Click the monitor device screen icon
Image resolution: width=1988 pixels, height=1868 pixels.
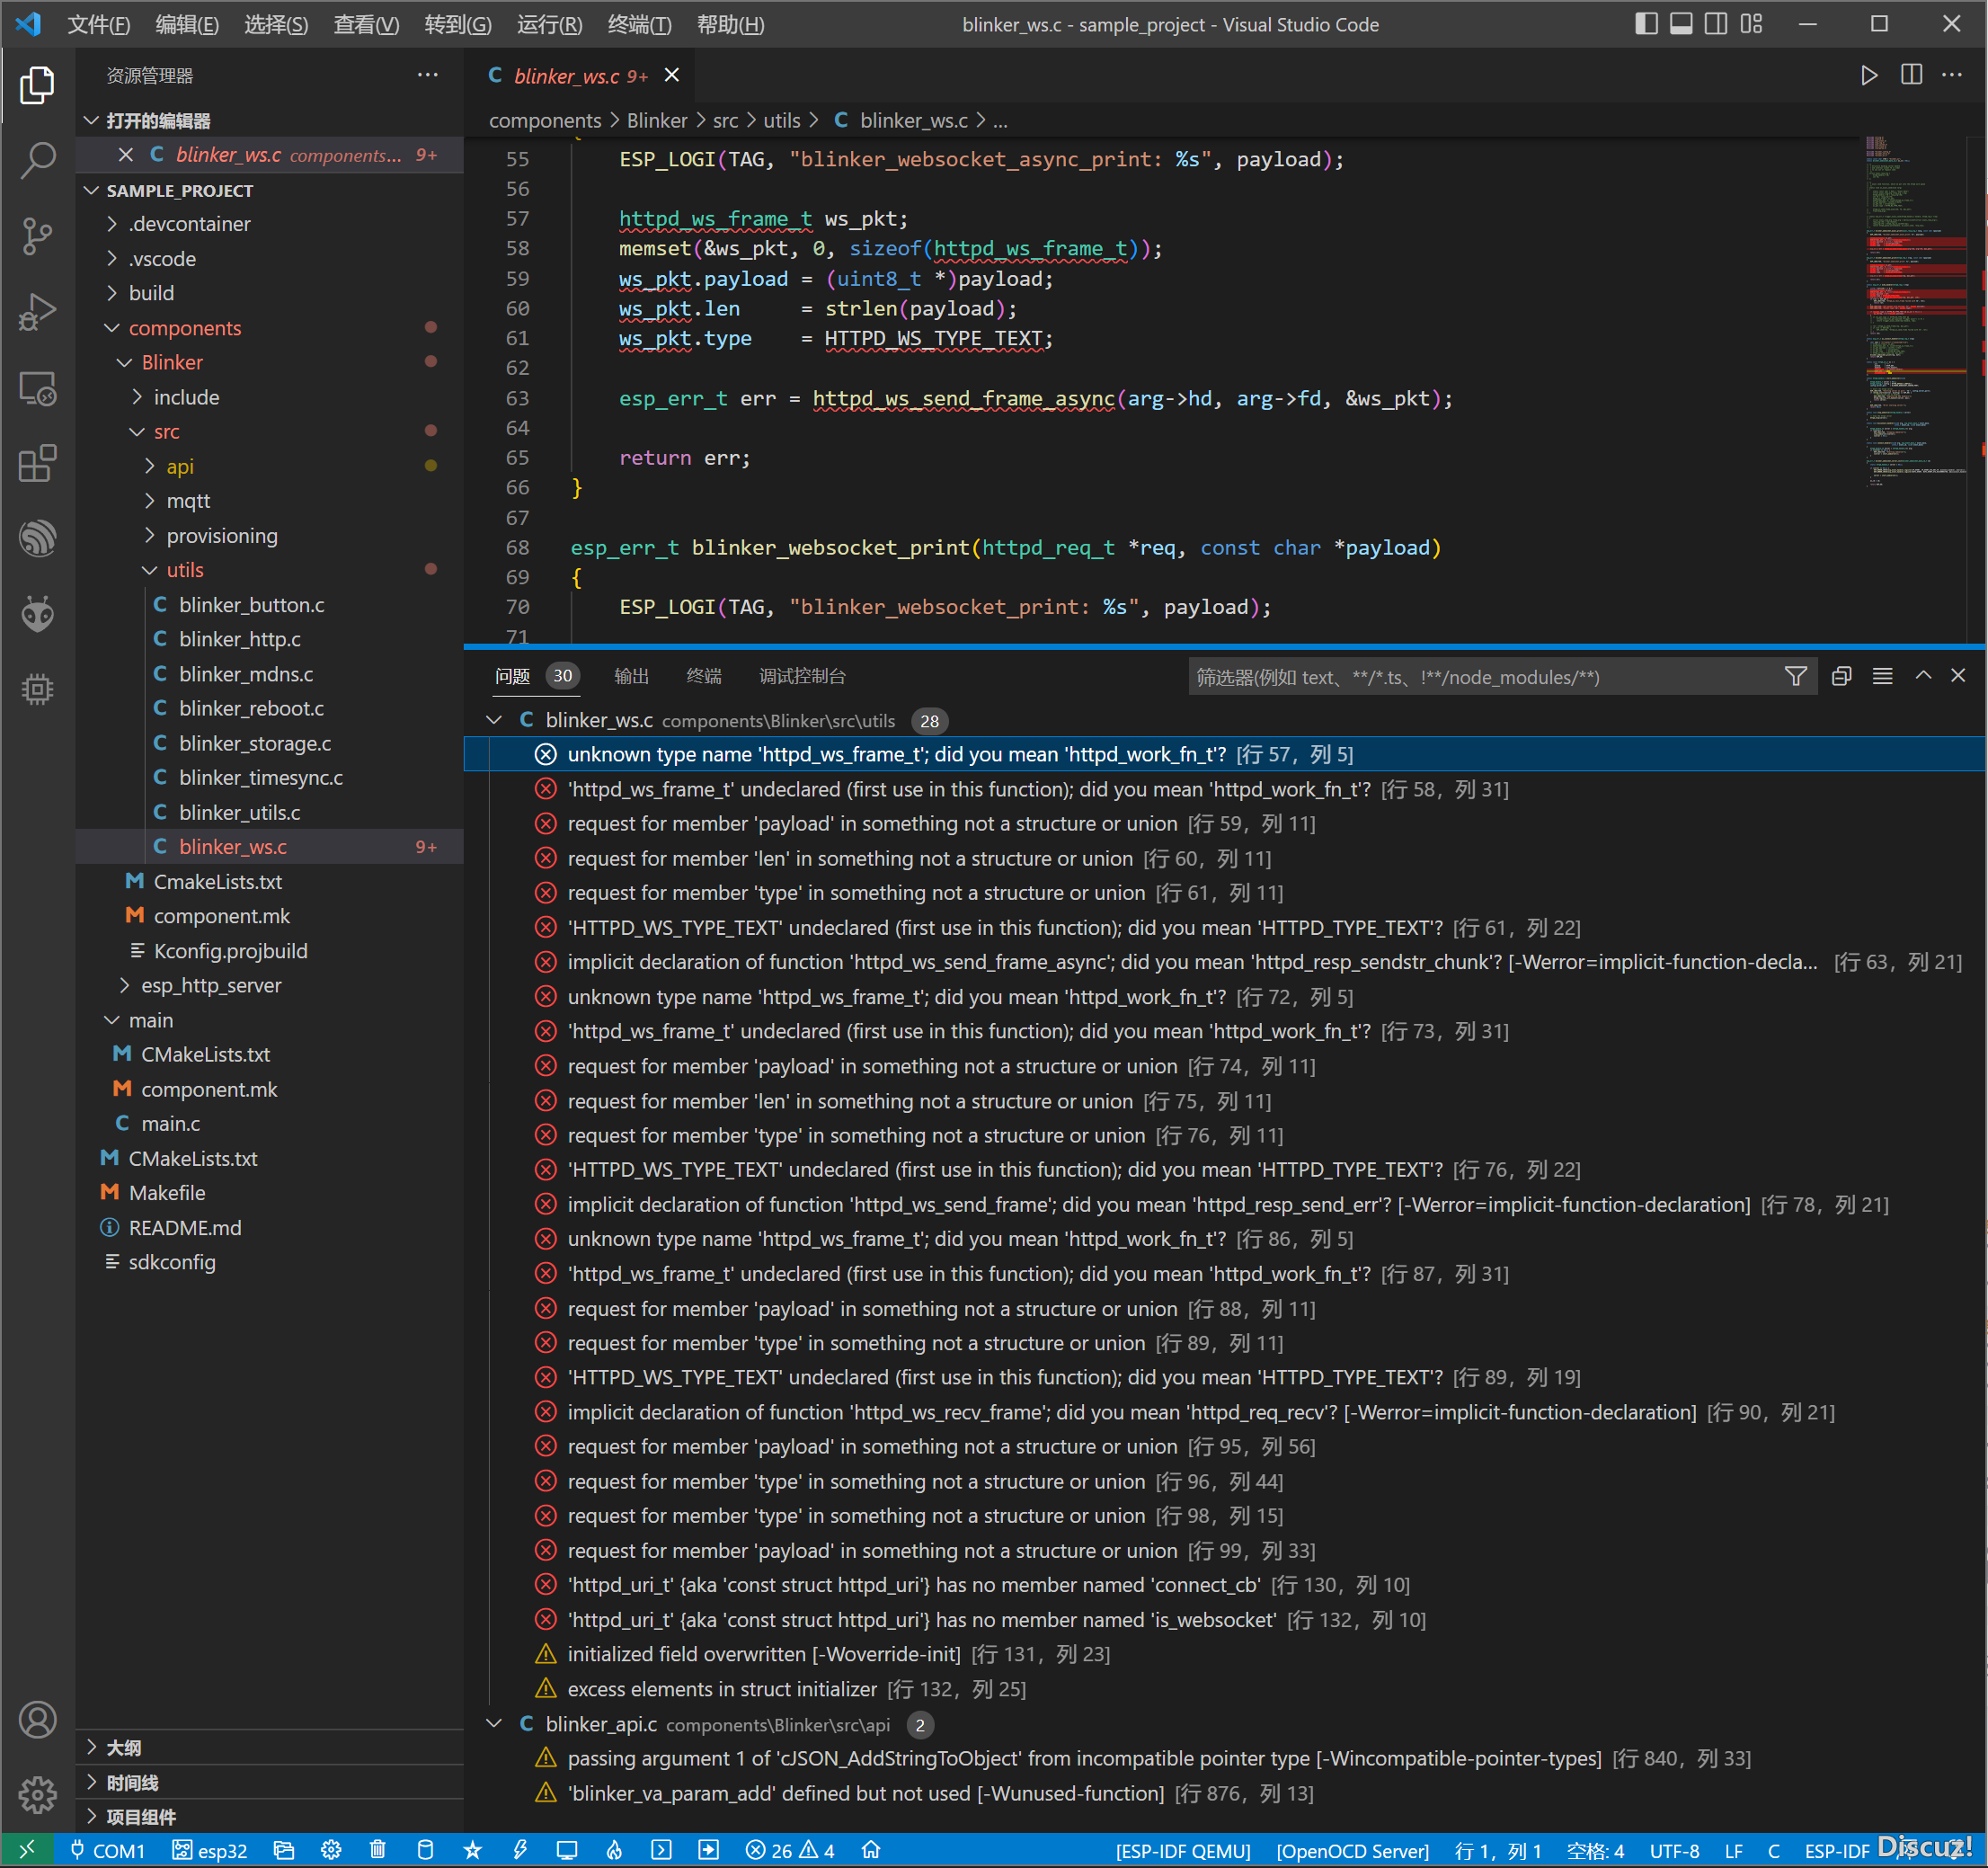click(567, 1850)
